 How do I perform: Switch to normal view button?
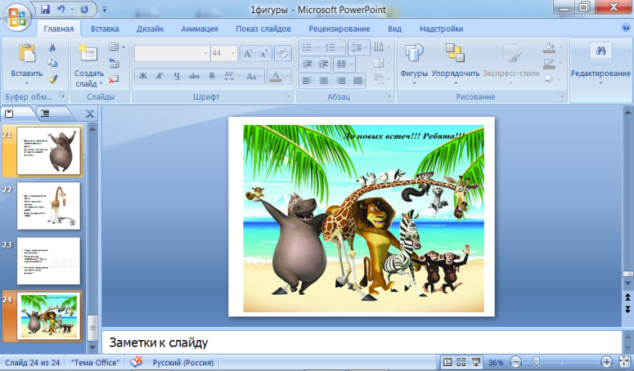pyautogui.click(x=447, y=362)
